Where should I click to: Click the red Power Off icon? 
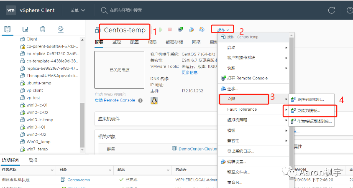(170, 30)
